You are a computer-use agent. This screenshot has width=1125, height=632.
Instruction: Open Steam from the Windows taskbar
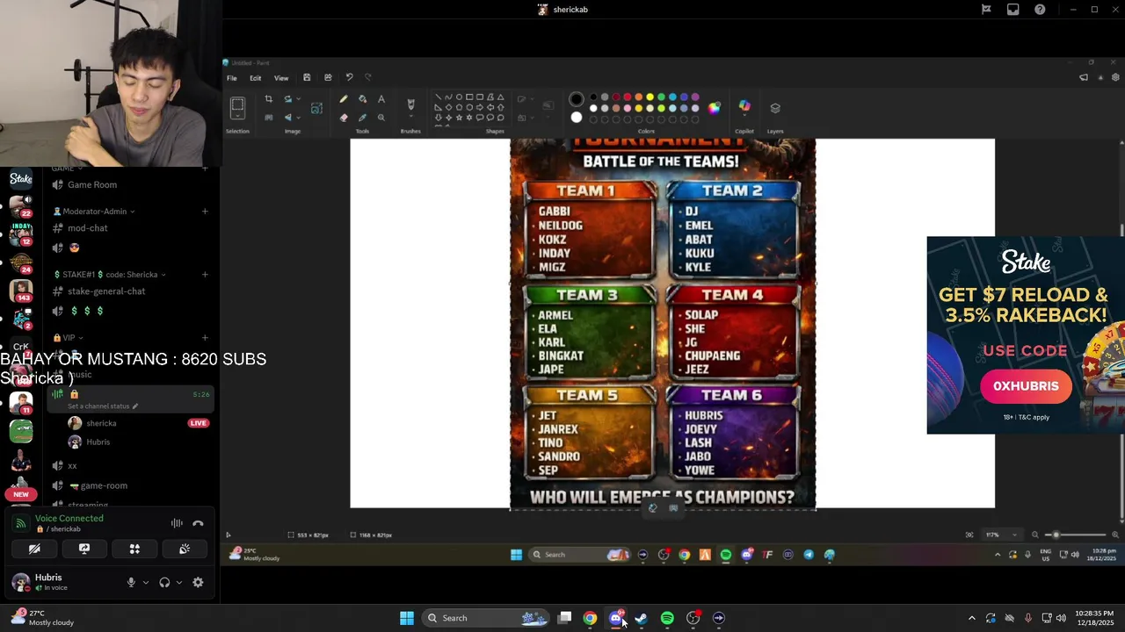[642, 618]
